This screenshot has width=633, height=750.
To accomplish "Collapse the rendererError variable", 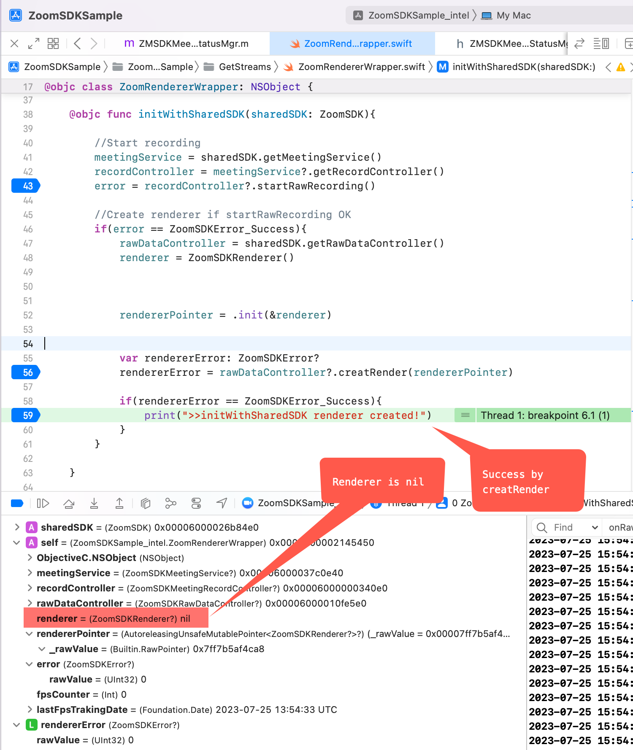I will pyautogui.click(x=17, y=725).
